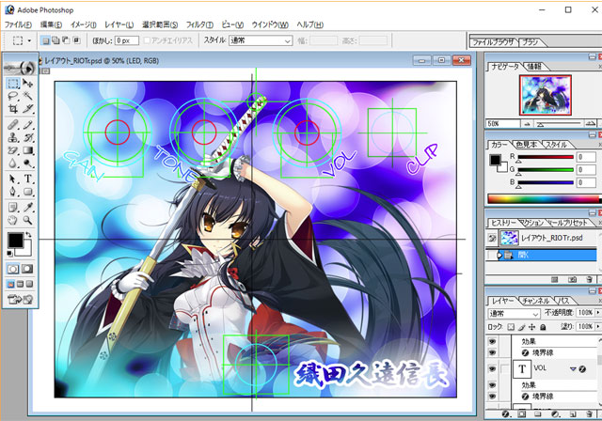
Task: Delete state with History panel trash icon
Action: pos(589,279)
